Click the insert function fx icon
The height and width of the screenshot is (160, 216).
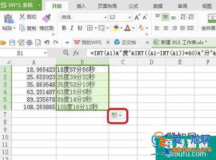(76, 53)
